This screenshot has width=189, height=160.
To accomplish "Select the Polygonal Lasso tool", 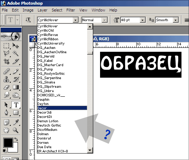I will coord(6,53).
